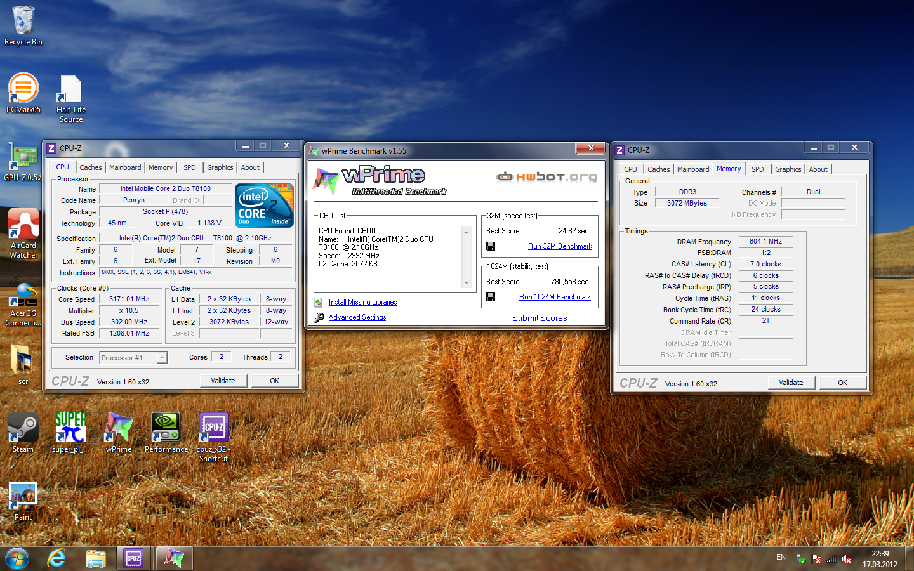Switch to wPrime via the taskbar button
914x571 pixels.
click(x=174, y=558)
